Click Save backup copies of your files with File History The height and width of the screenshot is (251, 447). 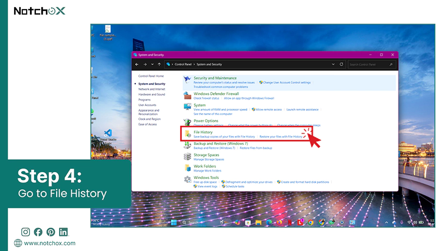[x=224, y=137]
